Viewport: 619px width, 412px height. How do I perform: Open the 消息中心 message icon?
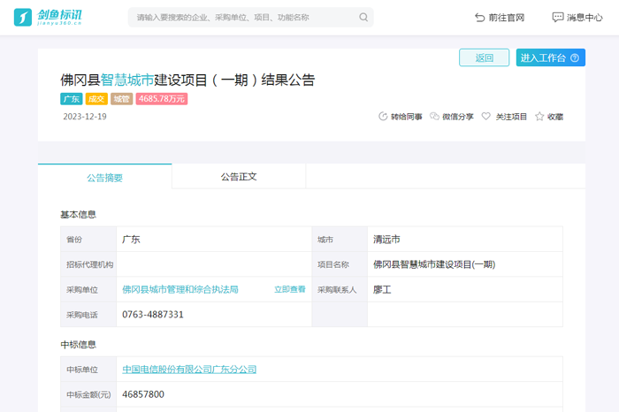point(557,18)
